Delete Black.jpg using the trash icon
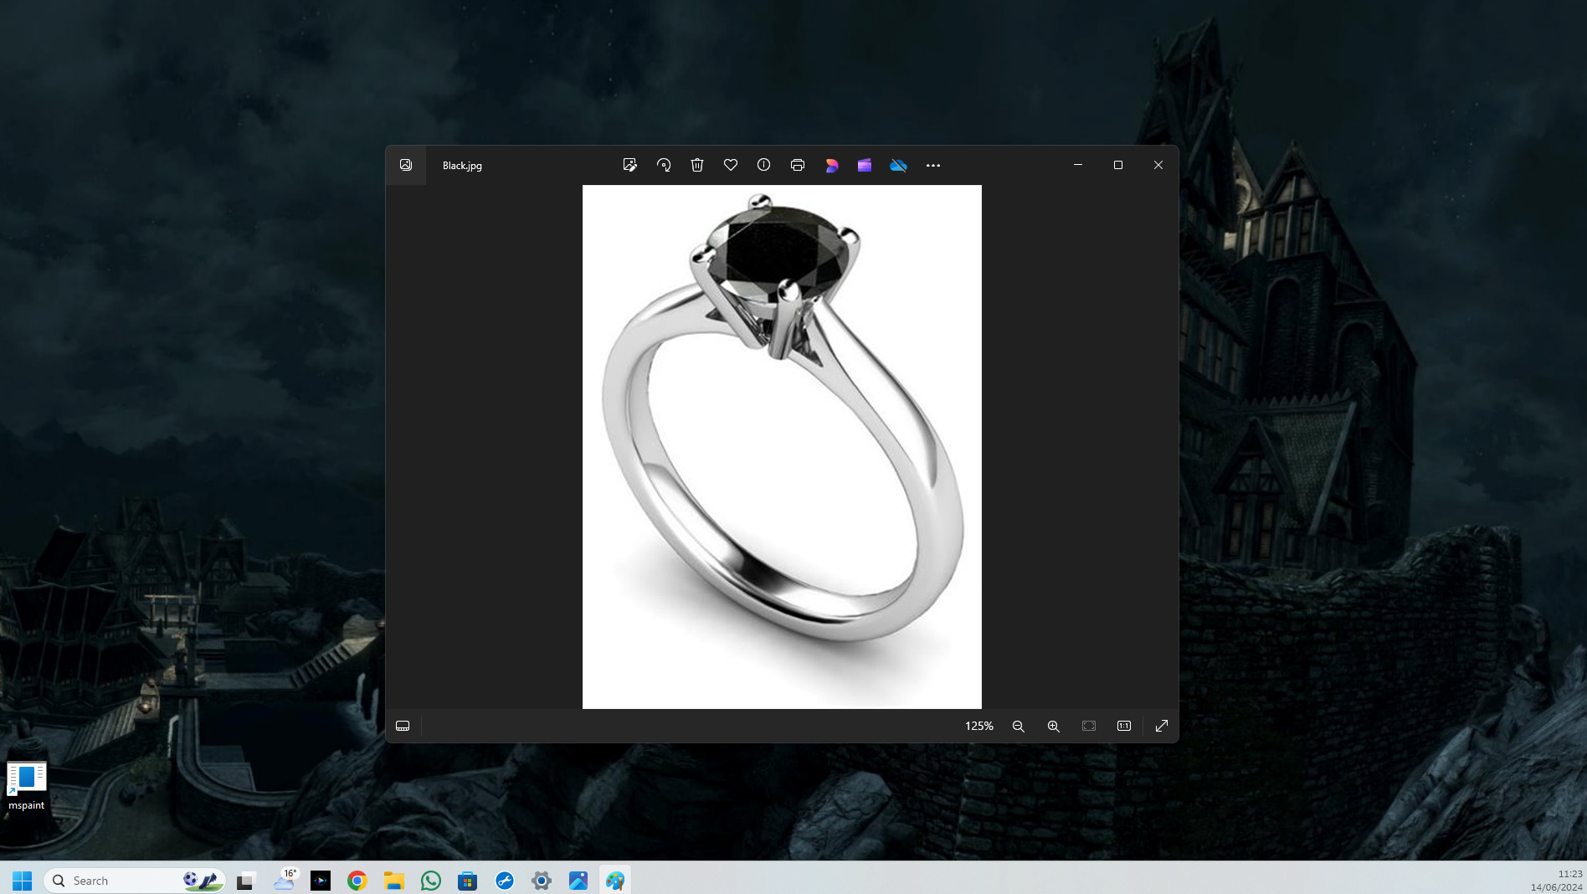The height and width of the screenshot is (894, 1587). tap(697, 165)
